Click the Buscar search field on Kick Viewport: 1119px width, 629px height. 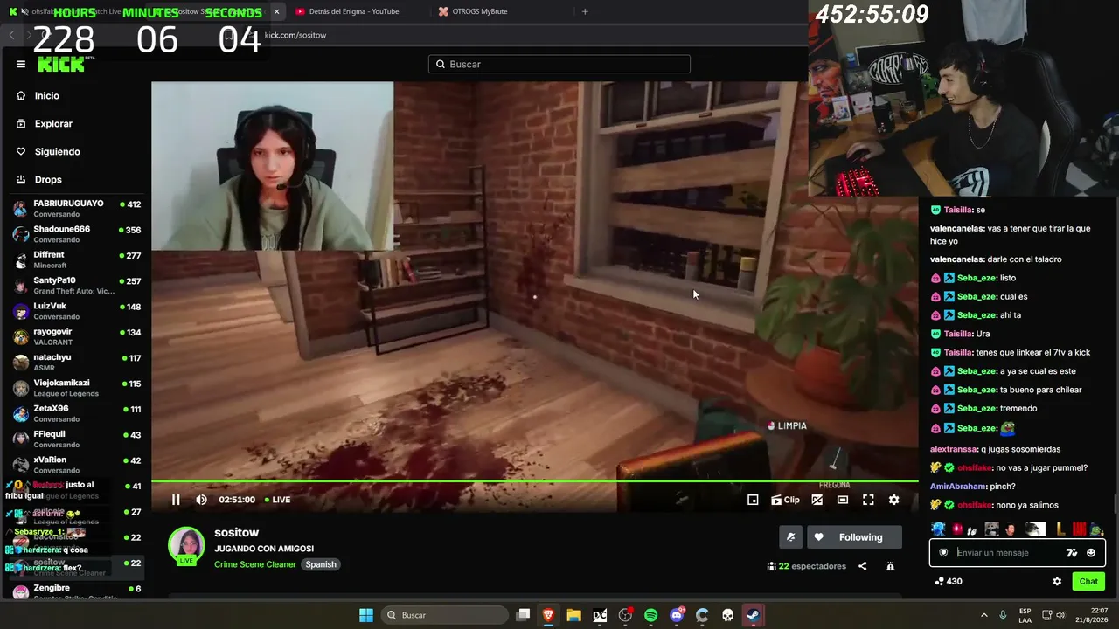click(x=559, y=64)
